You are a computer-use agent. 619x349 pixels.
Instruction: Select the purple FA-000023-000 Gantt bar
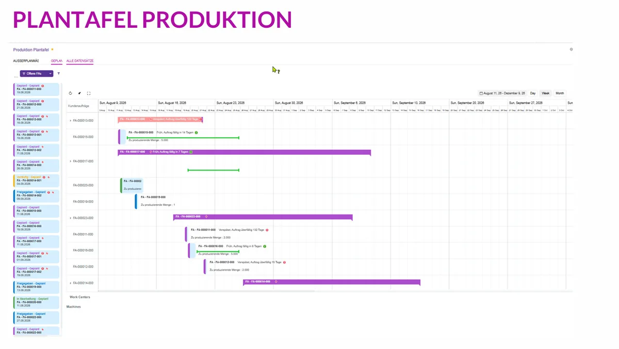point(263,217)
